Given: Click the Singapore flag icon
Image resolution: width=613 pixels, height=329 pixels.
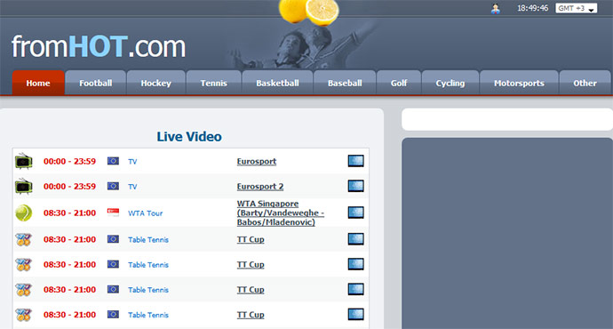Looking at the screenshot, I should click(113, 213).
